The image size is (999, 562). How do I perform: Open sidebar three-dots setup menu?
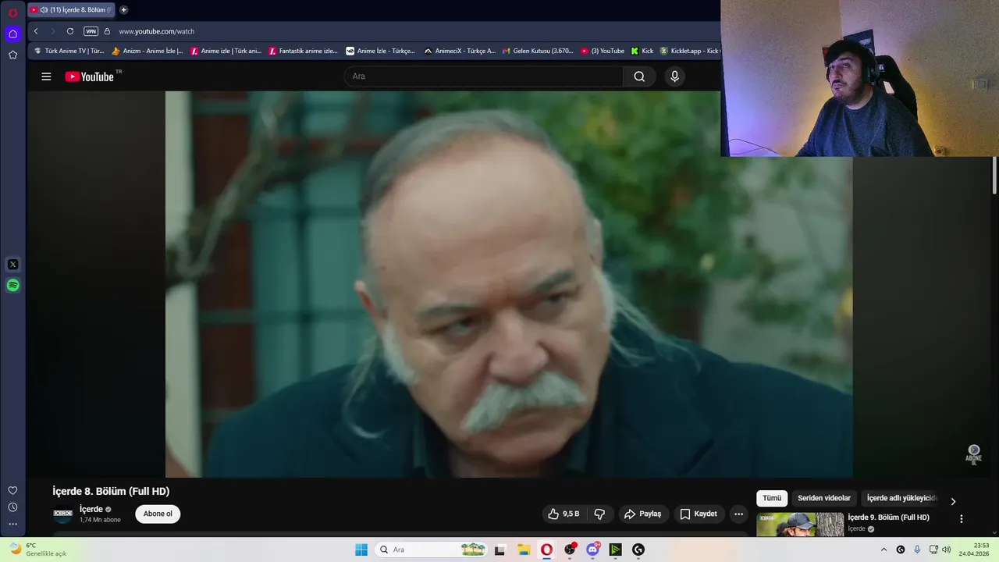[x=12, y=524]
